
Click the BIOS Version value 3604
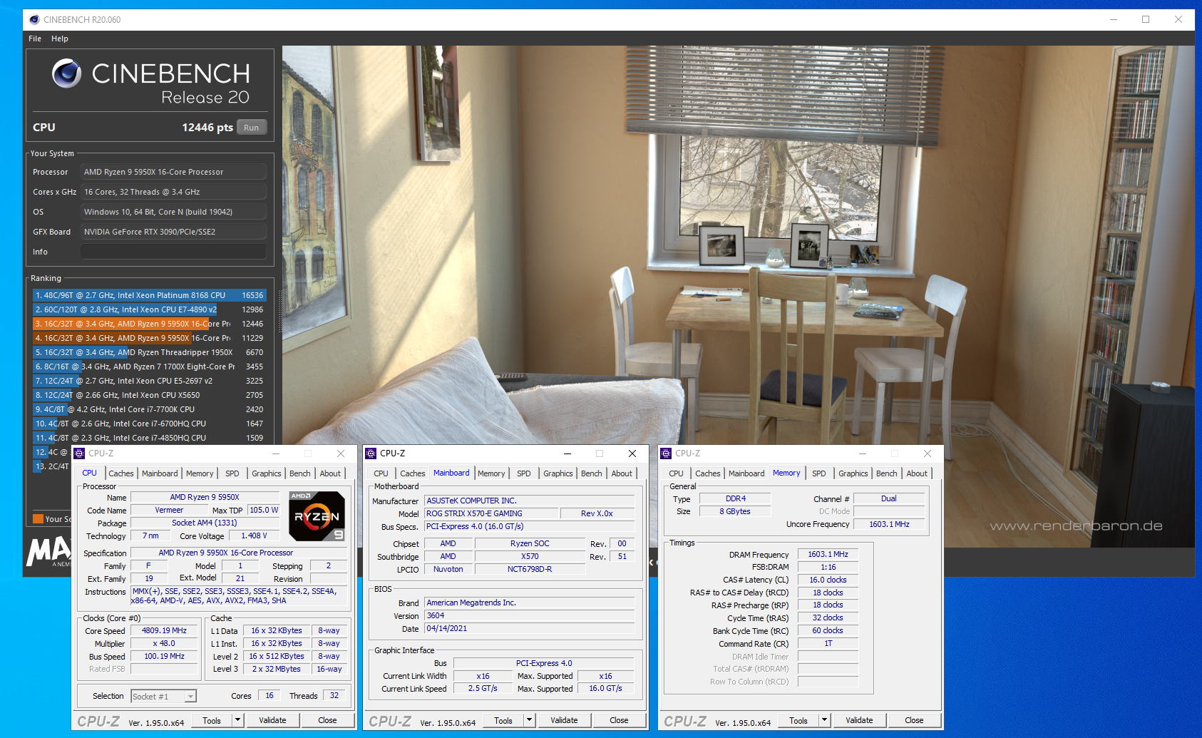[x=529, y=615]
